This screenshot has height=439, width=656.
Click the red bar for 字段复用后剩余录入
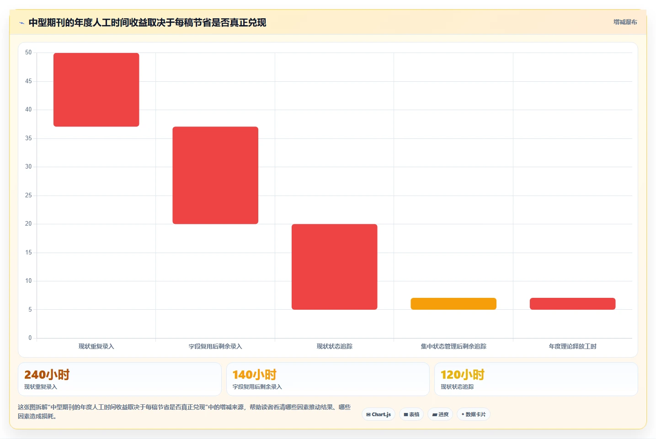click(215, 175)
